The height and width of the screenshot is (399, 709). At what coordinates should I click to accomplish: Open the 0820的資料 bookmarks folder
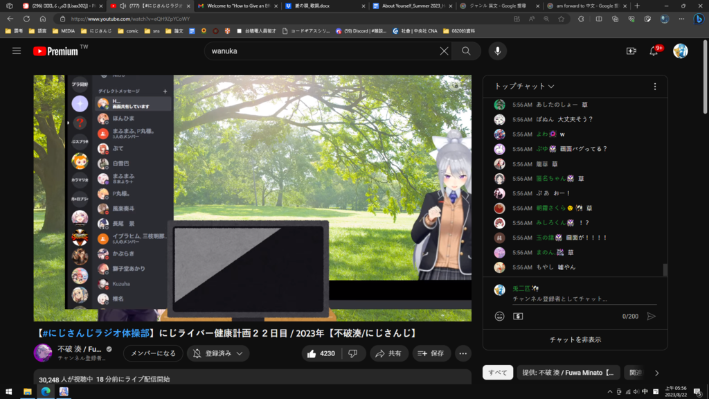[459, 31]
